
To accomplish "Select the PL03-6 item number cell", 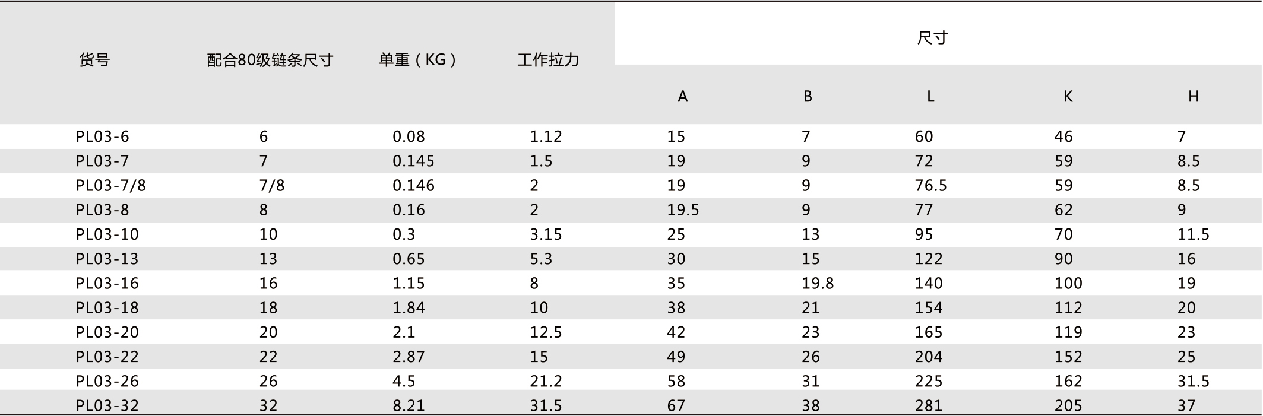I will [x=102, y=136].
